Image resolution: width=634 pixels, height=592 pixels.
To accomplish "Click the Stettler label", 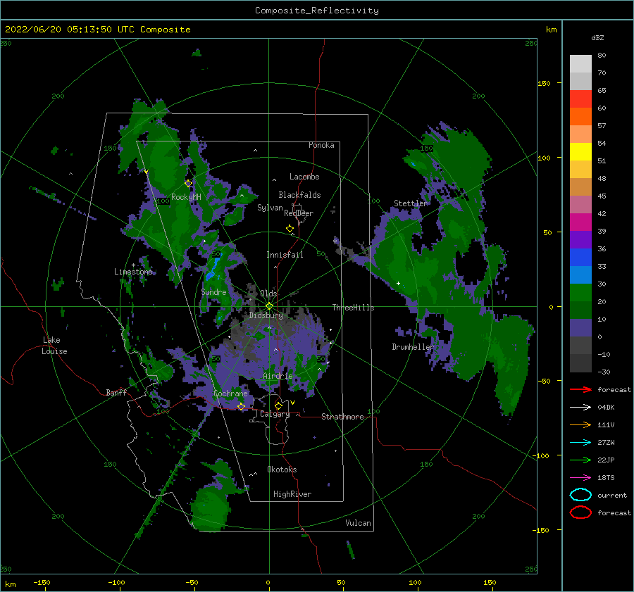I will pyautogui.click(x=411, y=203).
